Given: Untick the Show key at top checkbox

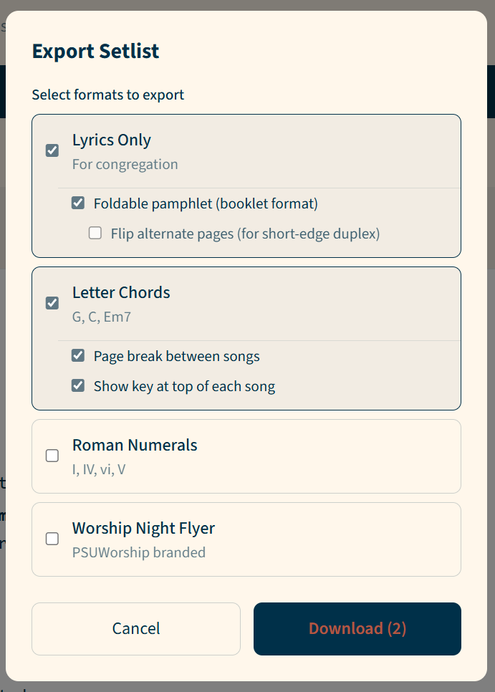Looking at the screenshot, I should [78, 386].
